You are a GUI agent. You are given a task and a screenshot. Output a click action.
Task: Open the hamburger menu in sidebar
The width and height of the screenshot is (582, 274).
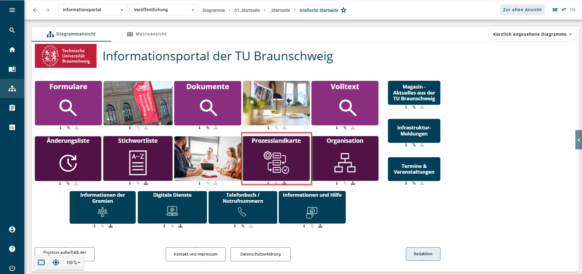point(12,10)
